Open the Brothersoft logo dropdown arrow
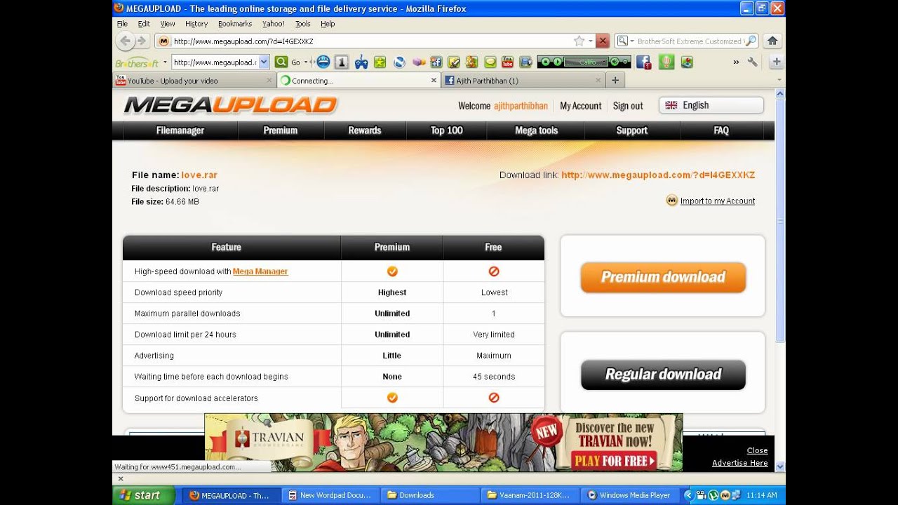This screenshot has width=898, height=505. click(165, 62)
